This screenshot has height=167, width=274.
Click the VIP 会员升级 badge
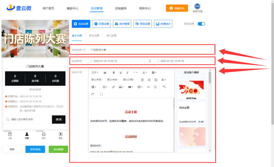coord(197,8)
